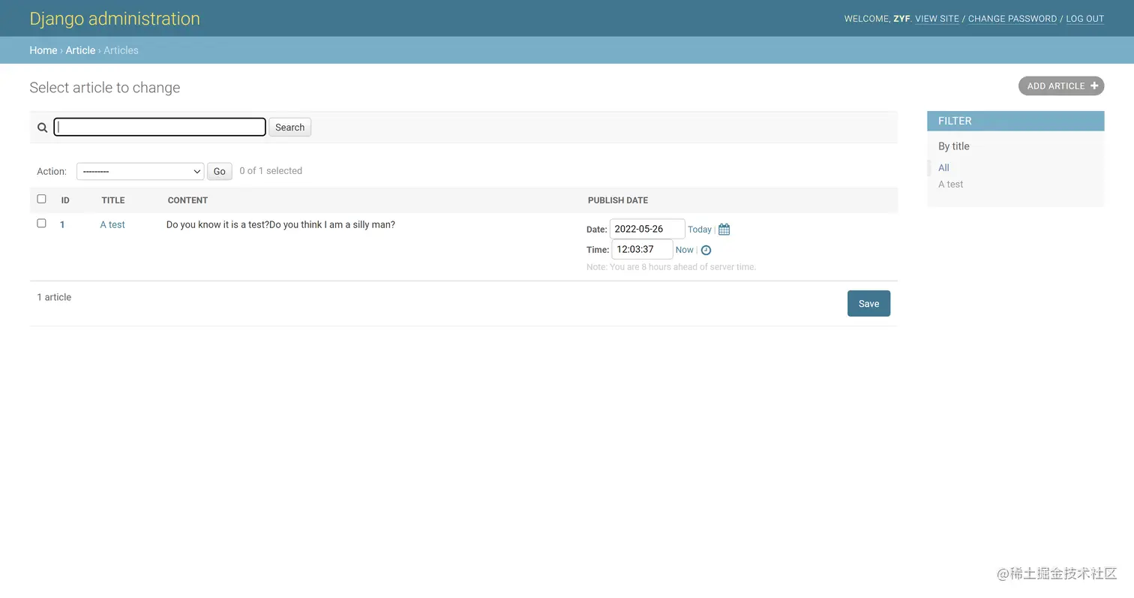This screenshot has width=1134, height=598.
Task: Open article ID 1 link
Action: [62, 224]
